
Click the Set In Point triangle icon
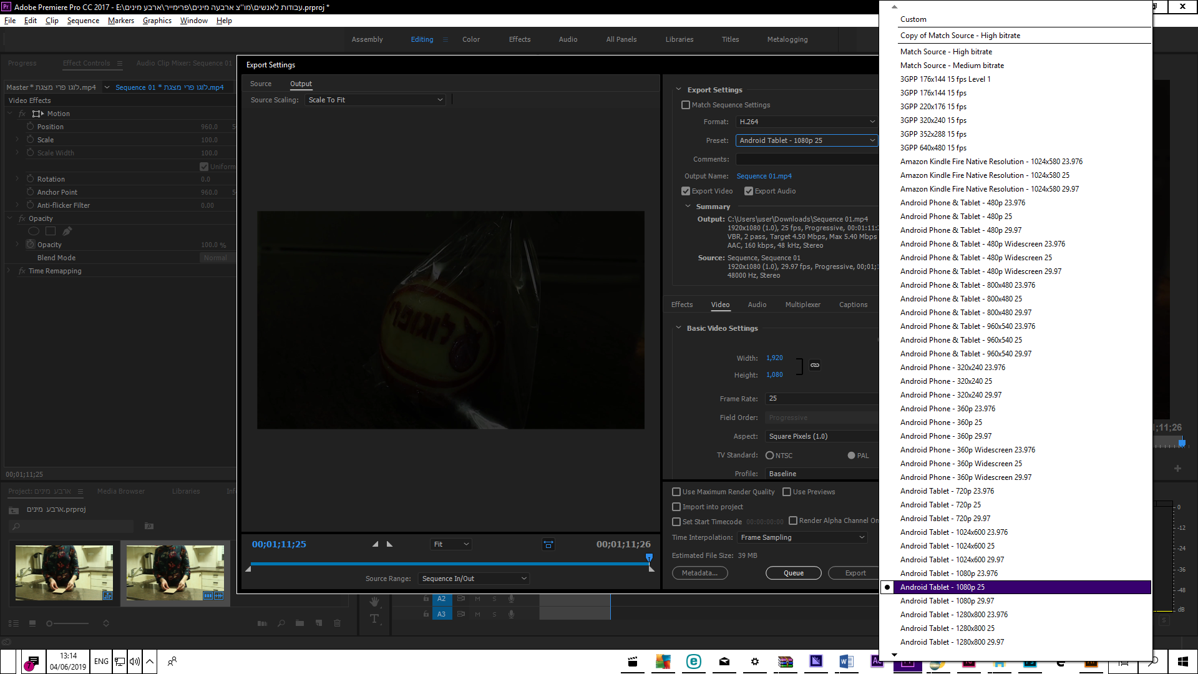(375, 544)
